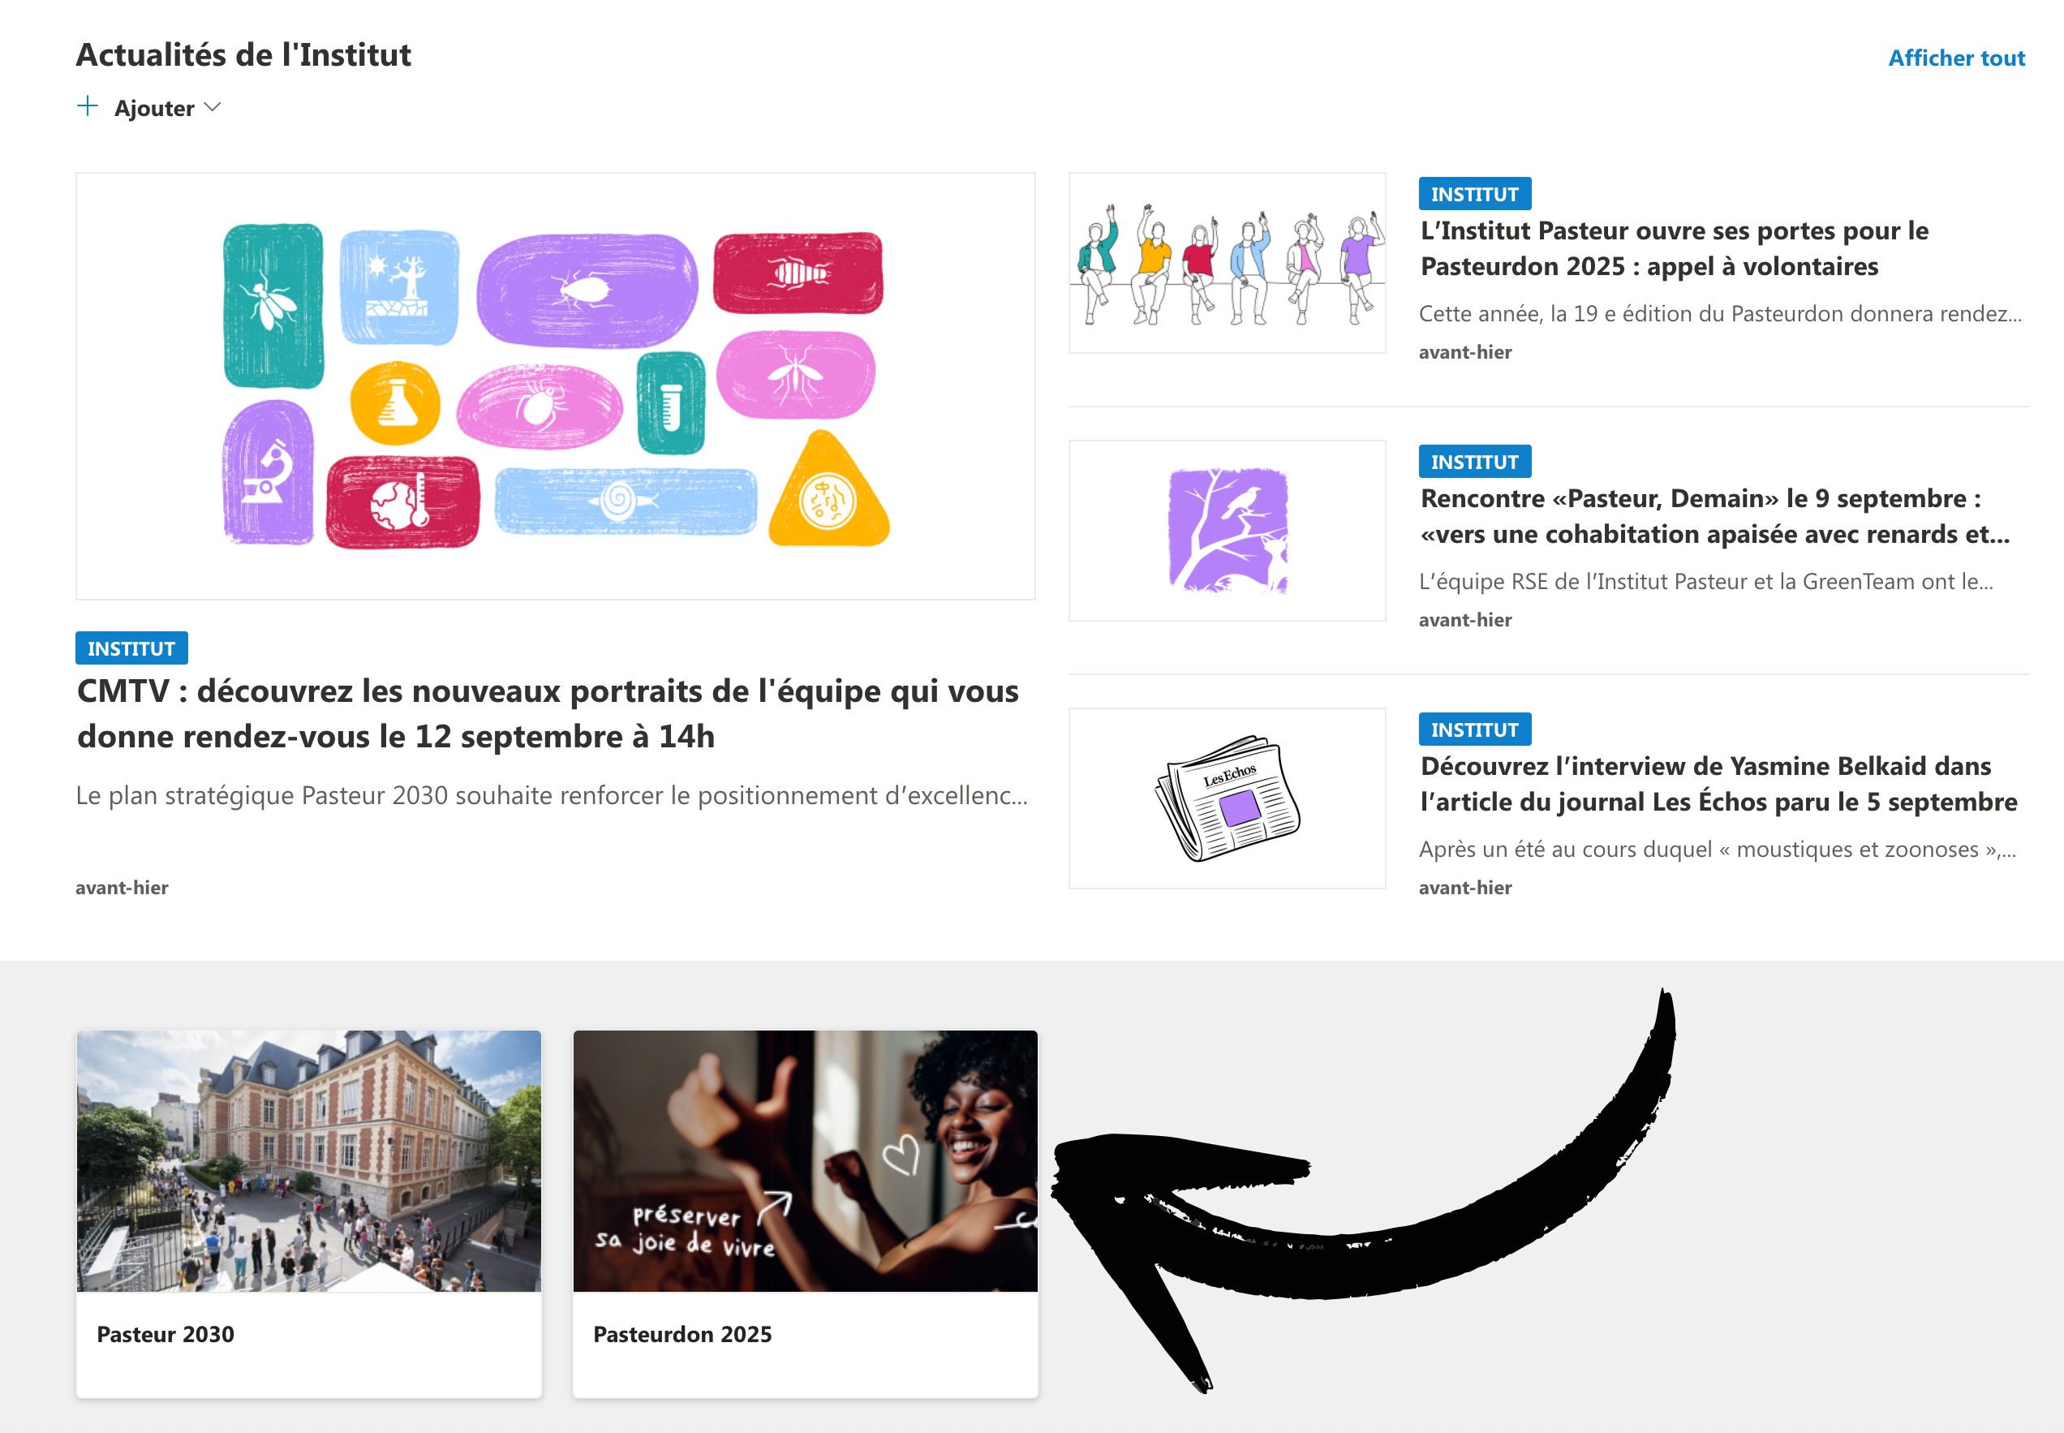Open the CMTV insects illustration thumbnail
This screenshot has width=2064, height=1433.
556,386
